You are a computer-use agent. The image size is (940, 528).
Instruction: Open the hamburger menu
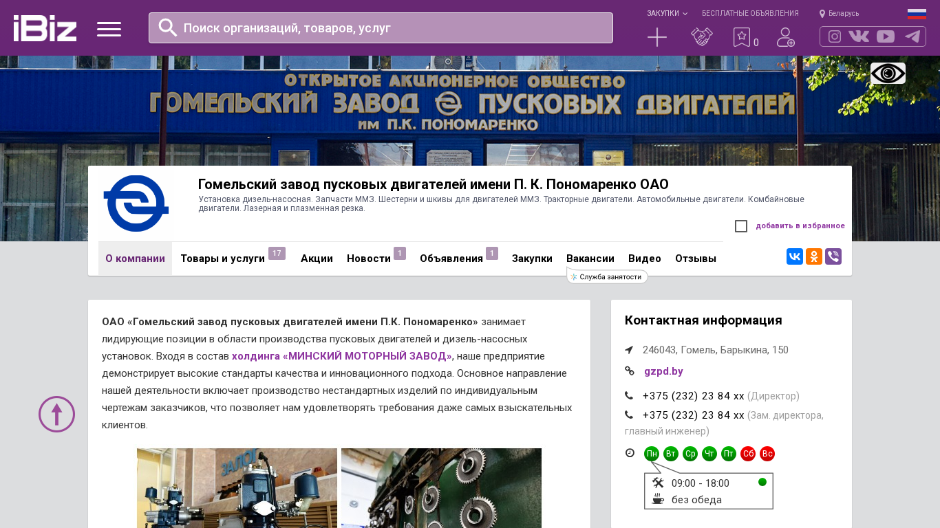tap(109, 29)
